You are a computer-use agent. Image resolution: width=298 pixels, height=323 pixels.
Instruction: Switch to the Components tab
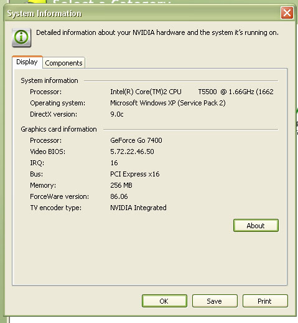(x=63, y=63)
